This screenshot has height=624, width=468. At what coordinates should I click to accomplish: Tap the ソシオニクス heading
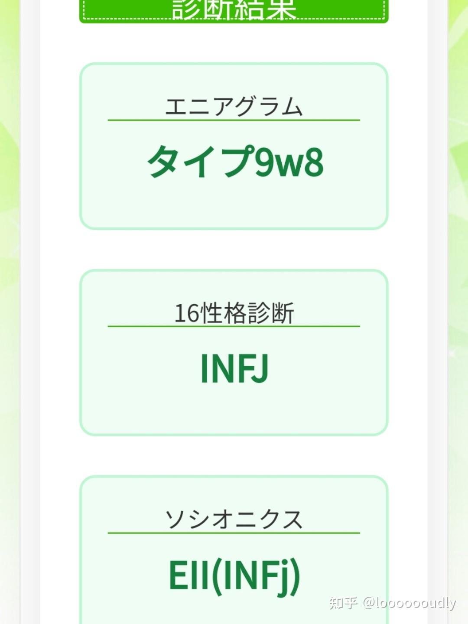(x=234, y=519)
